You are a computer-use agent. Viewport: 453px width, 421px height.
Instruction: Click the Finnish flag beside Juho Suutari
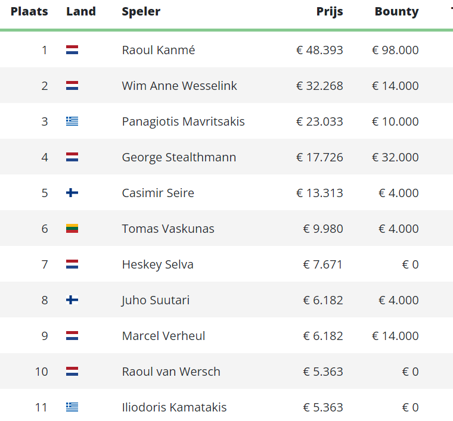coord(72,300)
